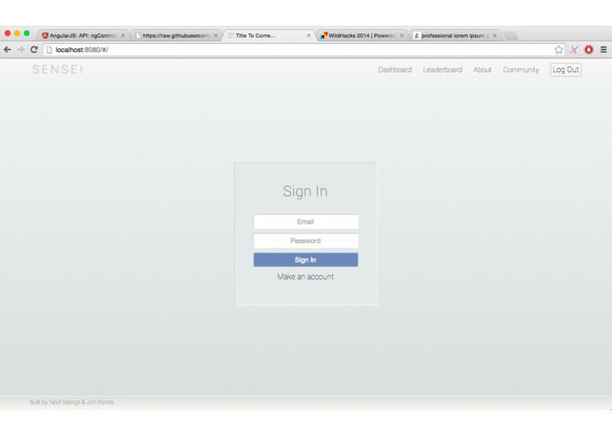Focus the Password input field
The image size is (612, 435).
pyautogui.click(x=306, y=240)
